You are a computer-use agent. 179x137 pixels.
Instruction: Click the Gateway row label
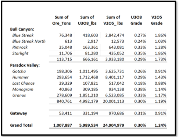coord(18,113)
